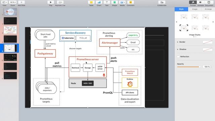Viewport: 215px width, 121px height.
Task: Open the Border style preview swatch
Action: pos(208,42)
